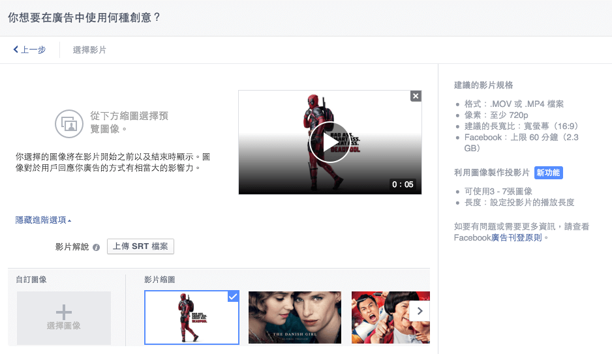Click the 格式：.MOV 或 .MP4 檔案 text
The image size is (612, 354).
tap(514, 104)
